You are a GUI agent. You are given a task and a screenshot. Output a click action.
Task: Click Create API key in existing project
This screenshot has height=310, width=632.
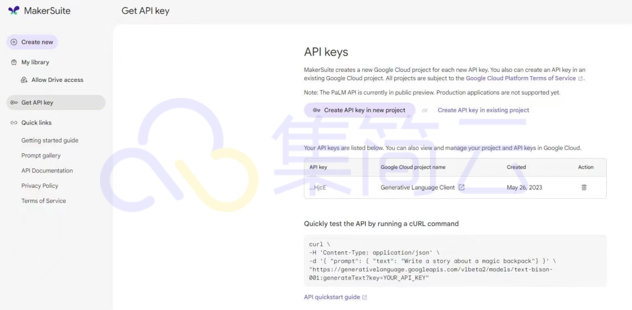click(483, 110)
